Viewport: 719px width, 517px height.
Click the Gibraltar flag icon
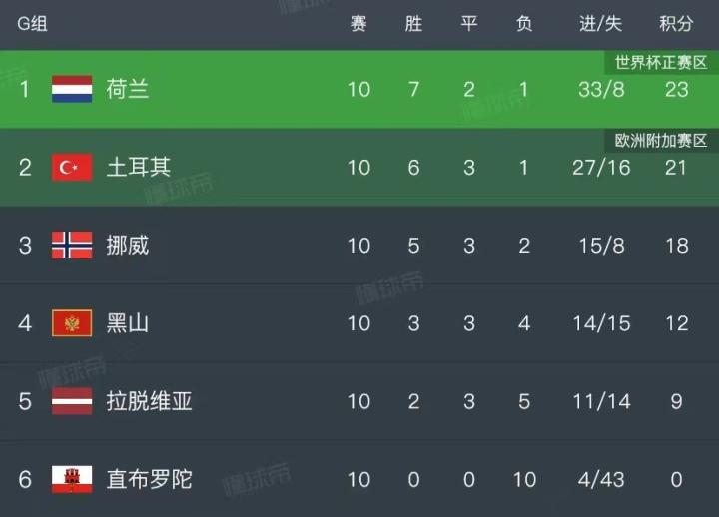72,479
